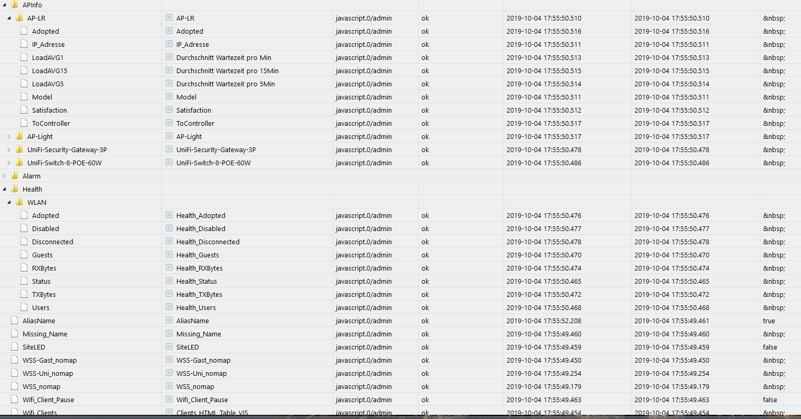Screen dimensions: 801x419
Task: Click the file icon beside IP_Adresse
Action: click(24, 44)
